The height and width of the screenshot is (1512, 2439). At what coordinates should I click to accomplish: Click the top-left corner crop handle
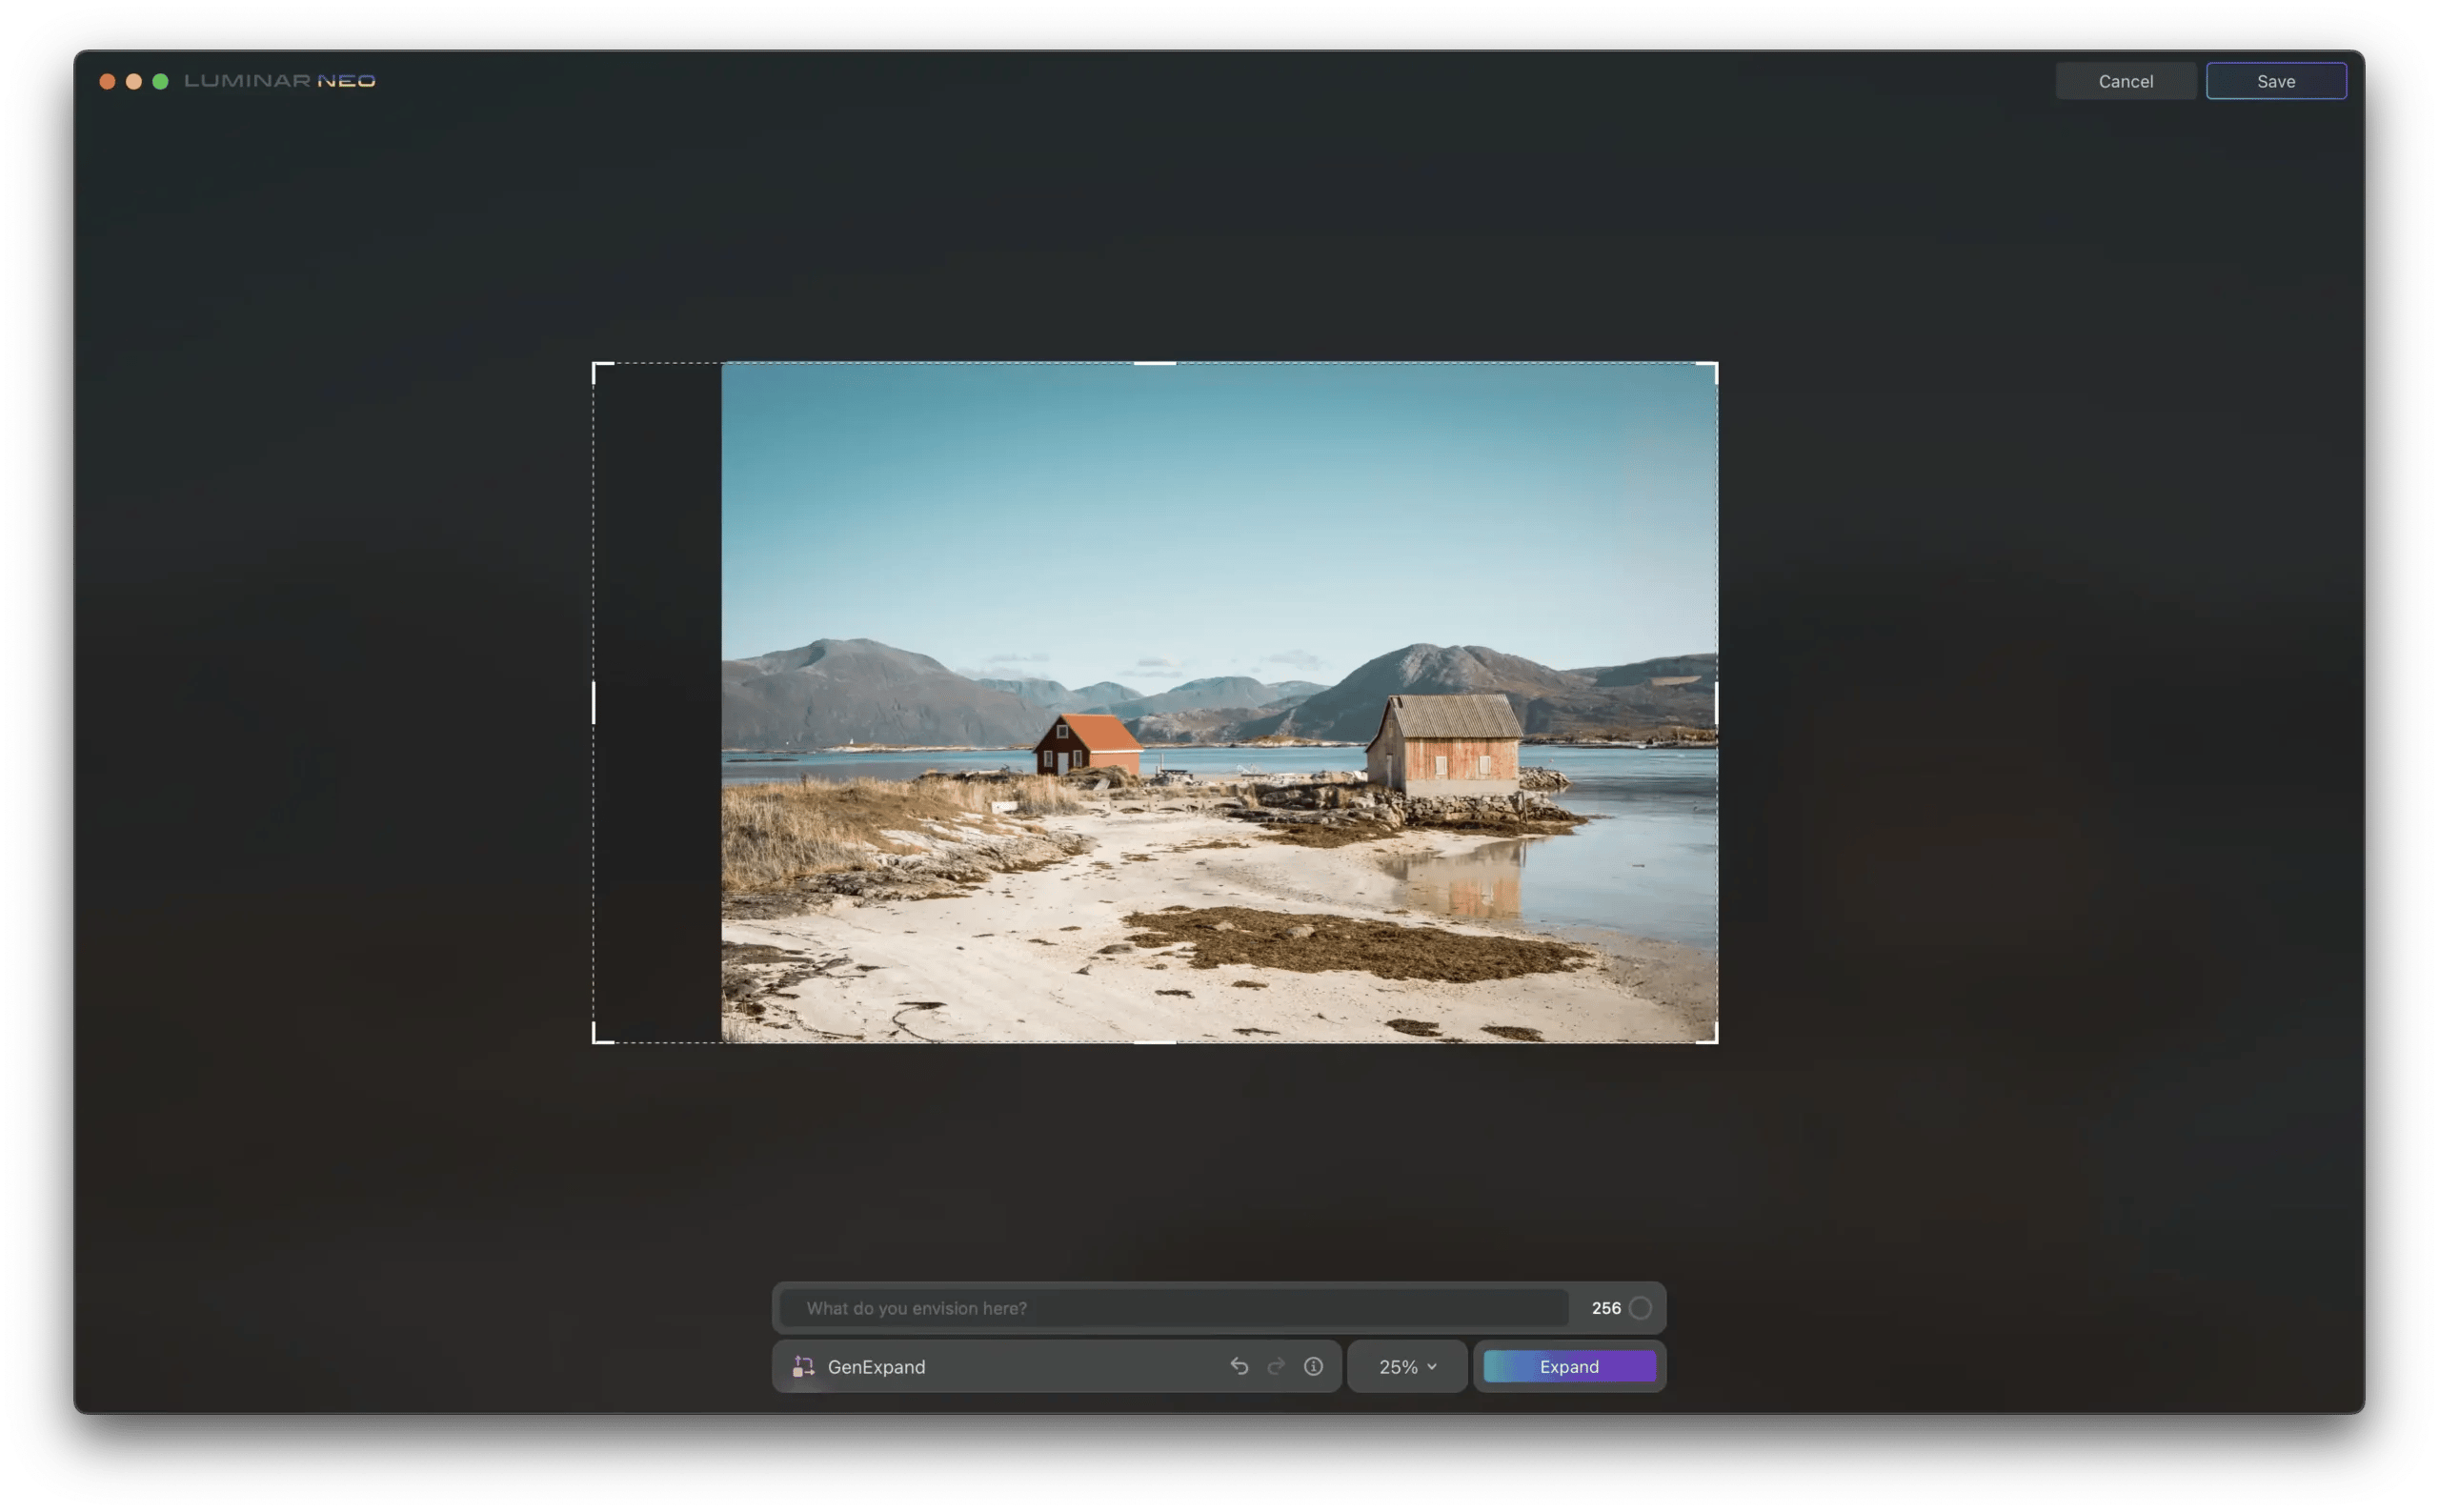click(598, 368)
